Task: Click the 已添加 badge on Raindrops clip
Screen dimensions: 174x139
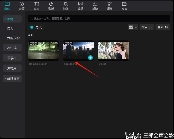Action: 33,44
